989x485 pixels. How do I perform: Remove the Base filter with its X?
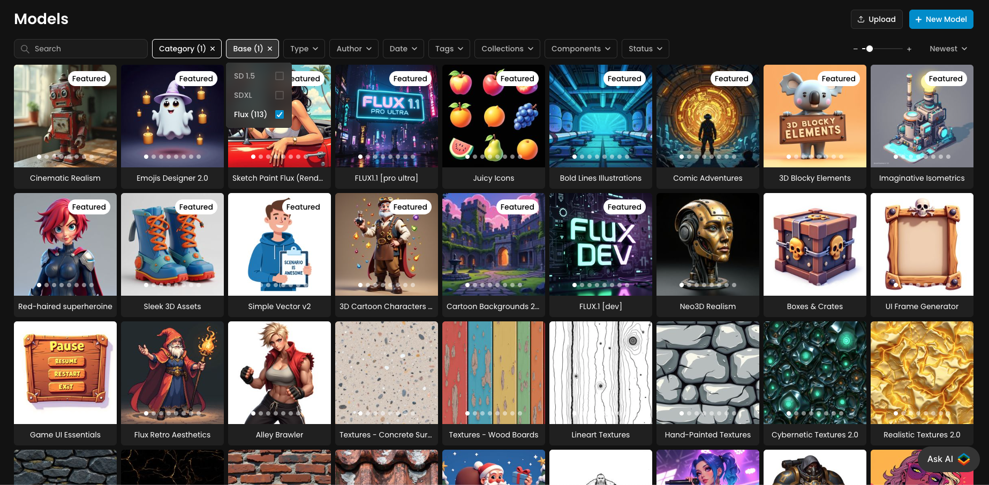[x=270, y=49]
